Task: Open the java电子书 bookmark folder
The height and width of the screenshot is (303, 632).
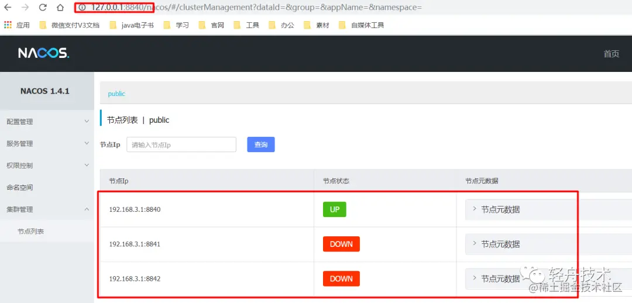Action: point(132,25)
